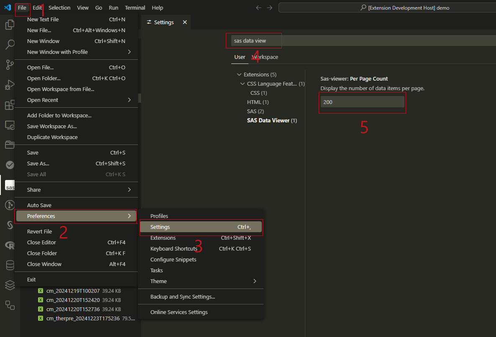This screenshot has height=337, width=496.
Task: Click the circled git graph icon
Action: click(x=10, y=205)
